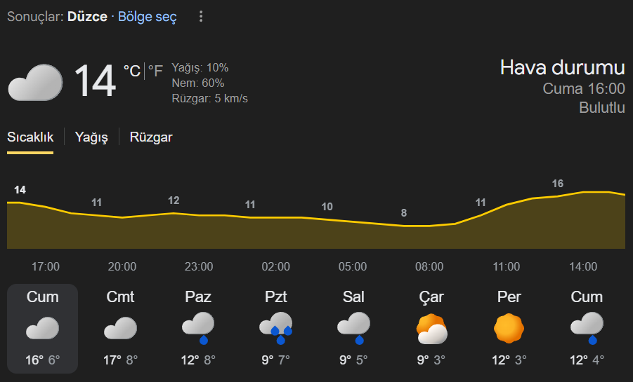
Task: Switch to the Yağış tab
Action: point(91,137)
